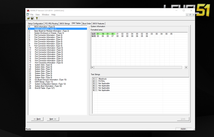Select row 9 Port Connector Information

pos(58,46)
